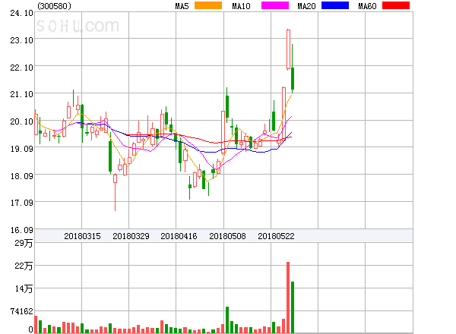The height and width of the screenshot is (334, 456).
Task: Click the MA60 legend text
Action: click(x=368, y=6)
